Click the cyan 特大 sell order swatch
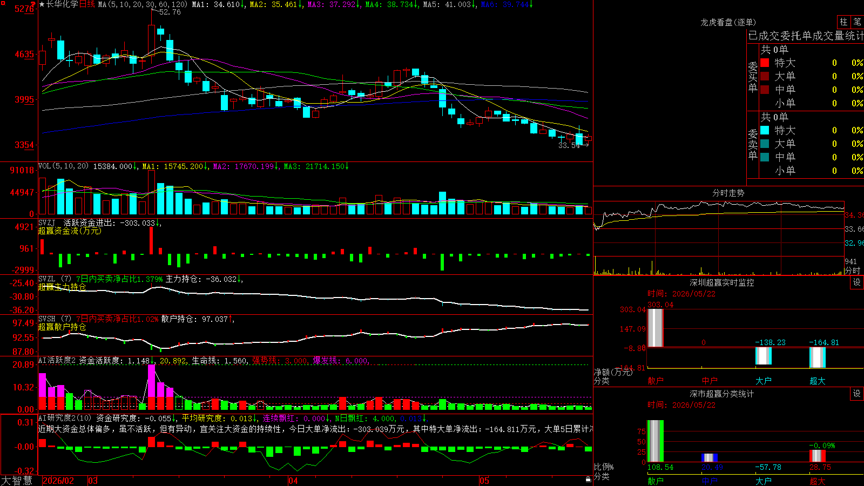The image size is (864, 486). (765, 130)
